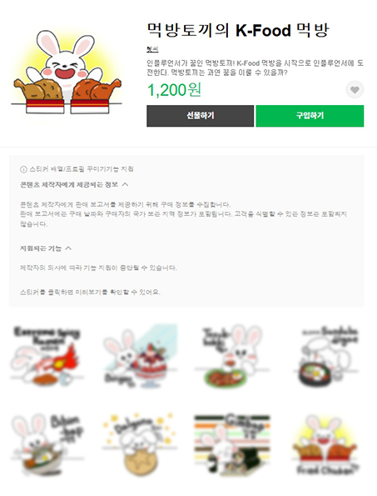Preview the Gimbap roll sticker
The height and width of the screenshot is (496, 377).
[232, 444]
